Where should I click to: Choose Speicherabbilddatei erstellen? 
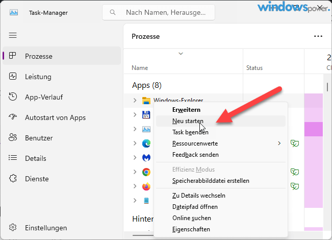221,181
